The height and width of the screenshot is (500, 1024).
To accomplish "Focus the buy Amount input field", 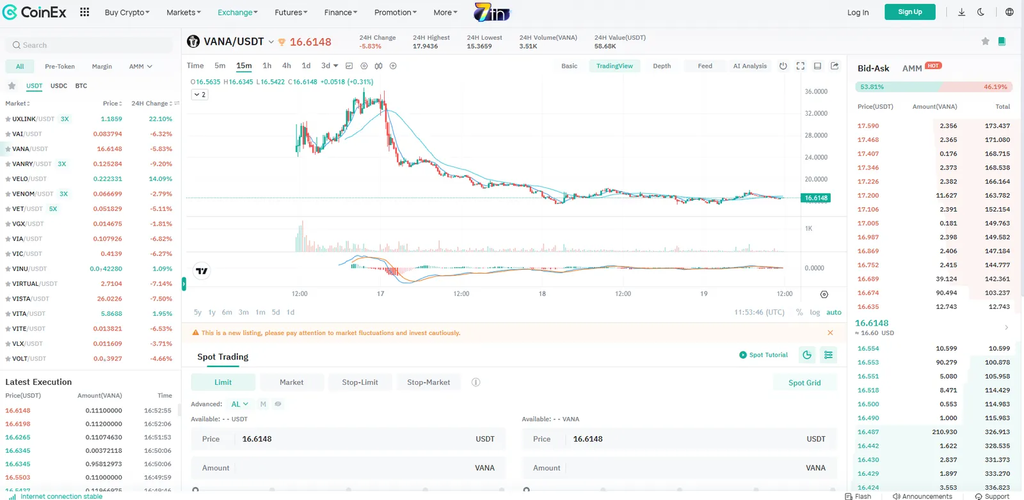I will click(348, 468).
